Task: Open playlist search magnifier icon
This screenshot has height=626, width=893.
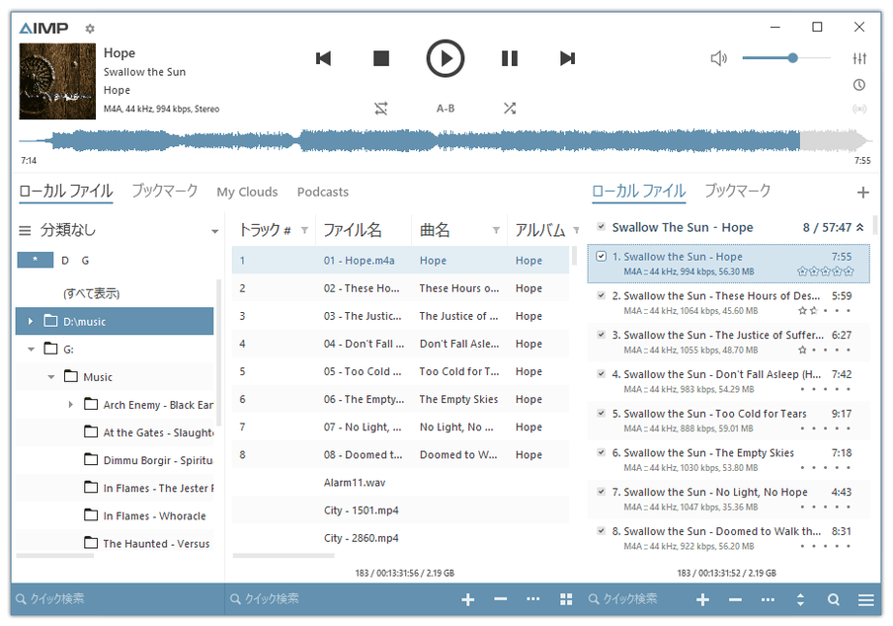Action: tap(833, 599)
